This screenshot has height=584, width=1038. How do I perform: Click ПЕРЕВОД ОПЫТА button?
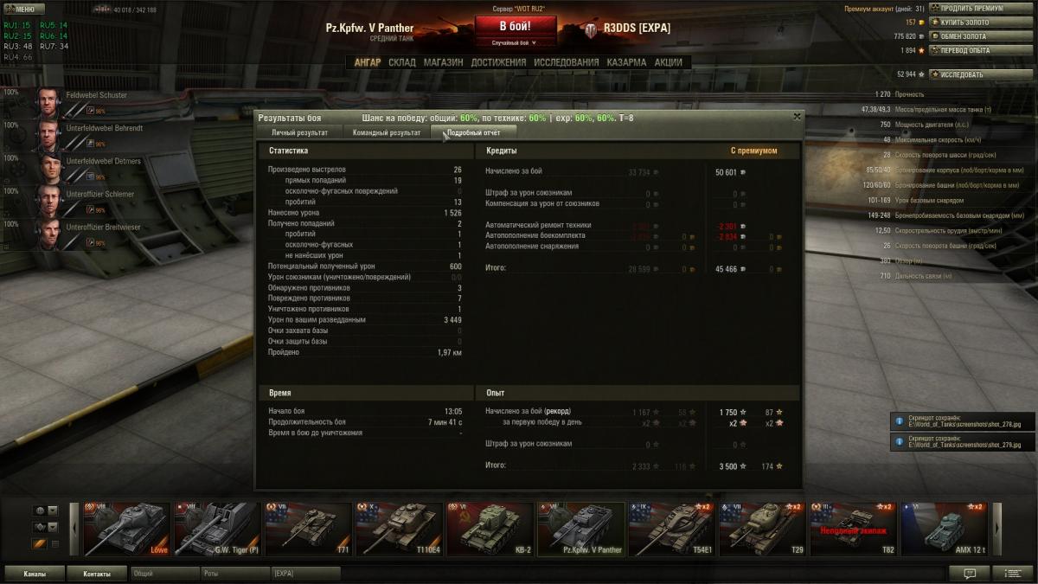click(981, 50)
